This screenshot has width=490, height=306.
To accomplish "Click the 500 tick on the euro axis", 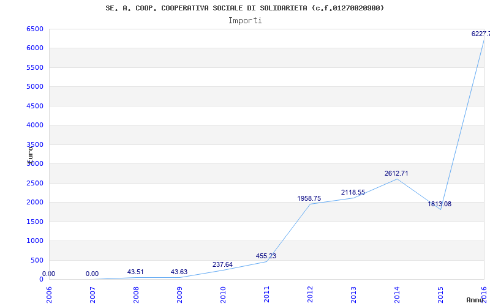I will point(37,260).
